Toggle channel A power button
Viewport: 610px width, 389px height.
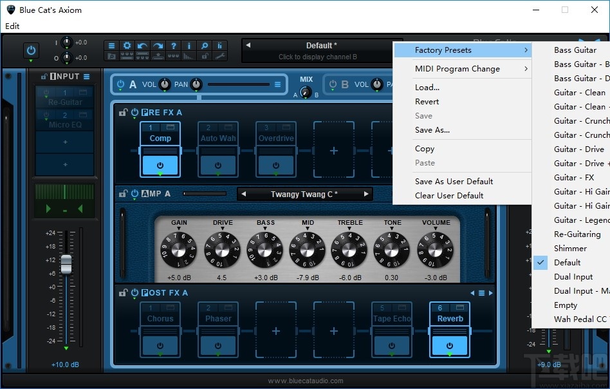[x=120, y=84]
